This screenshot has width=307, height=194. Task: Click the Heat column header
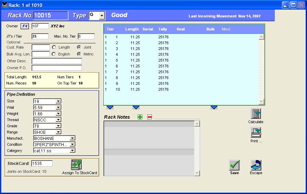coord(181,29)
